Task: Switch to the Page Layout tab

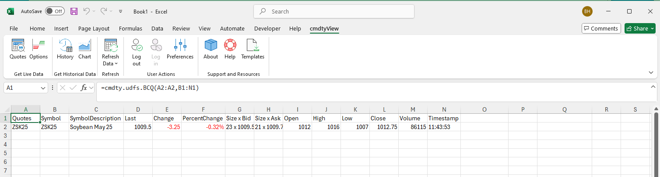Action: (x=94, y=28)
